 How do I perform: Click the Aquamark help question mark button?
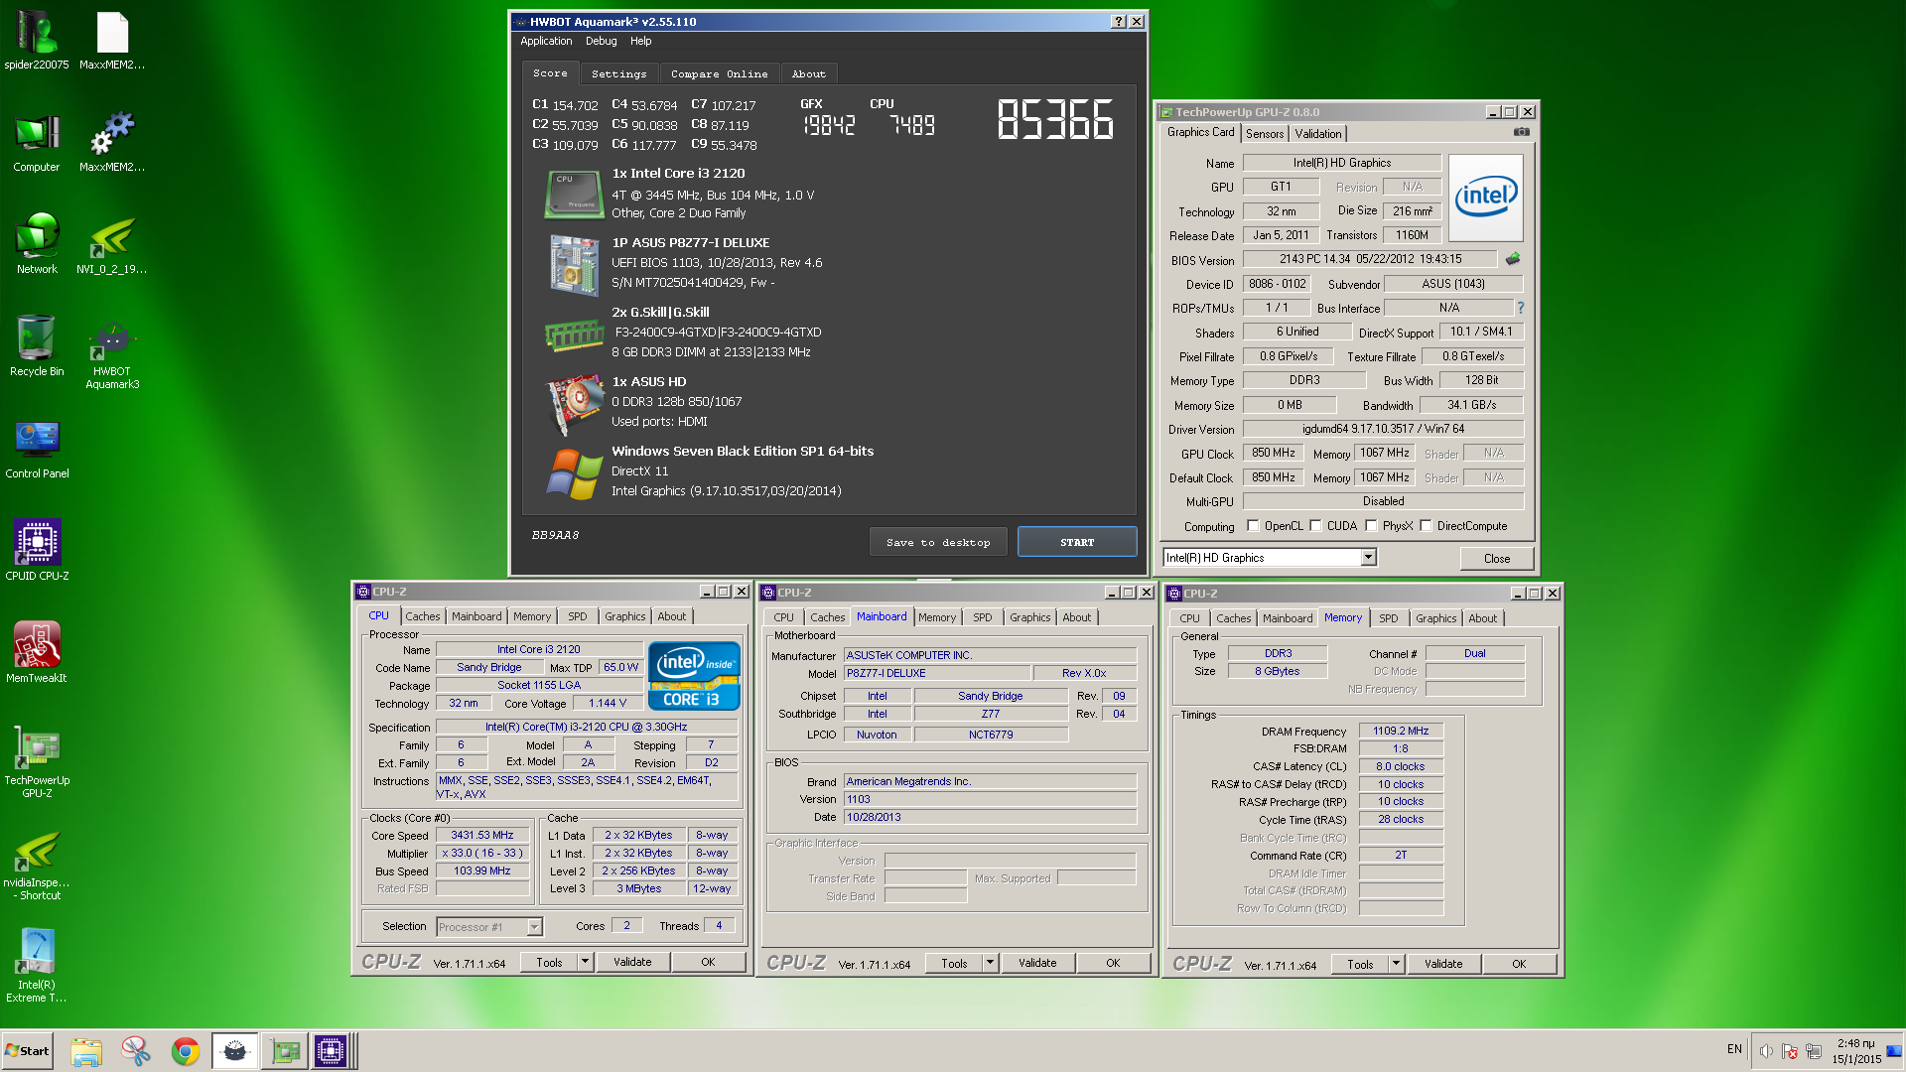pos(1119,22)
